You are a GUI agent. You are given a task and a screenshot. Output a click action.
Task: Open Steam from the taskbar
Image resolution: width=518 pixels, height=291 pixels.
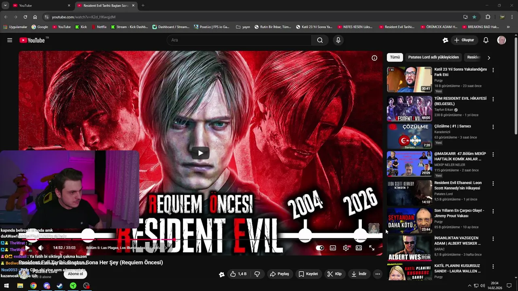59,286
